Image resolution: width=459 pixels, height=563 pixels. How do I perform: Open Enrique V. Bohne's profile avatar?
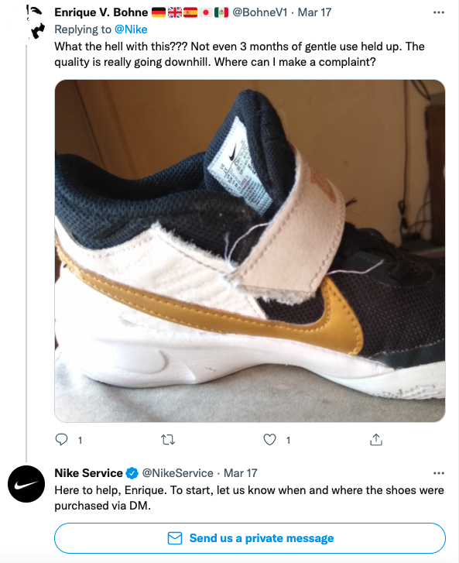(x=35, y=22)
